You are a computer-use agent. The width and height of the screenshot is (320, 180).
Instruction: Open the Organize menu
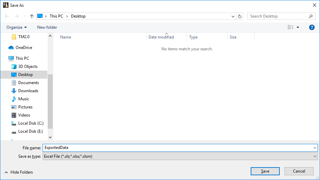coord(17,27)
